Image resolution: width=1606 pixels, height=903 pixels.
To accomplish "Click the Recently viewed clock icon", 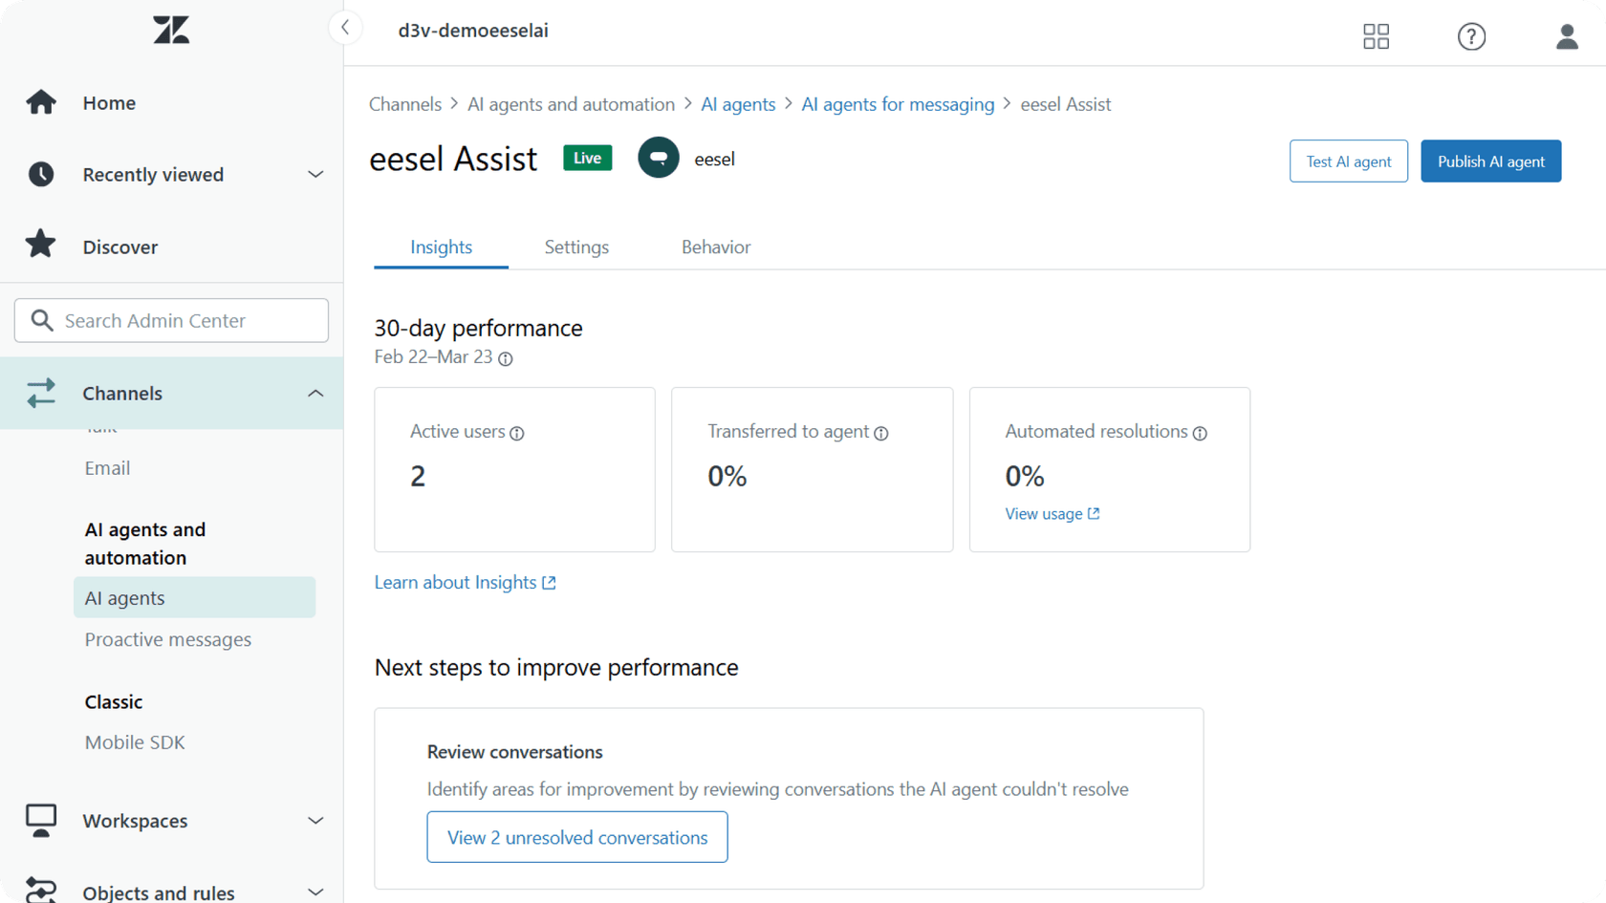I will [x=41, y=174].
